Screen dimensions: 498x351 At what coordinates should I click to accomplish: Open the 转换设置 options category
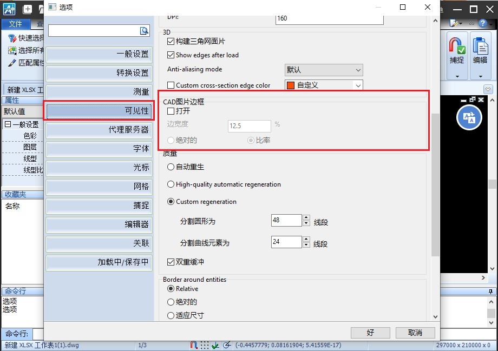(99, 74)
